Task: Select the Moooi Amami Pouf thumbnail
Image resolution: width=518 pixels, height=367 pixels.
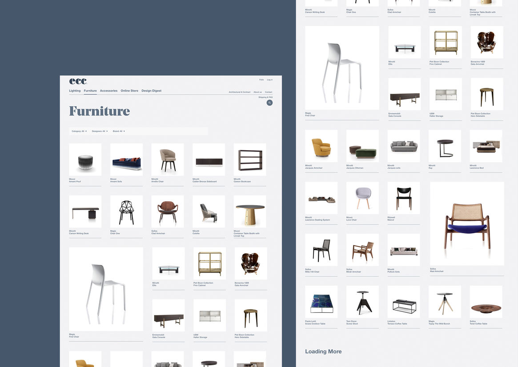Action: (x=85, y=160)
